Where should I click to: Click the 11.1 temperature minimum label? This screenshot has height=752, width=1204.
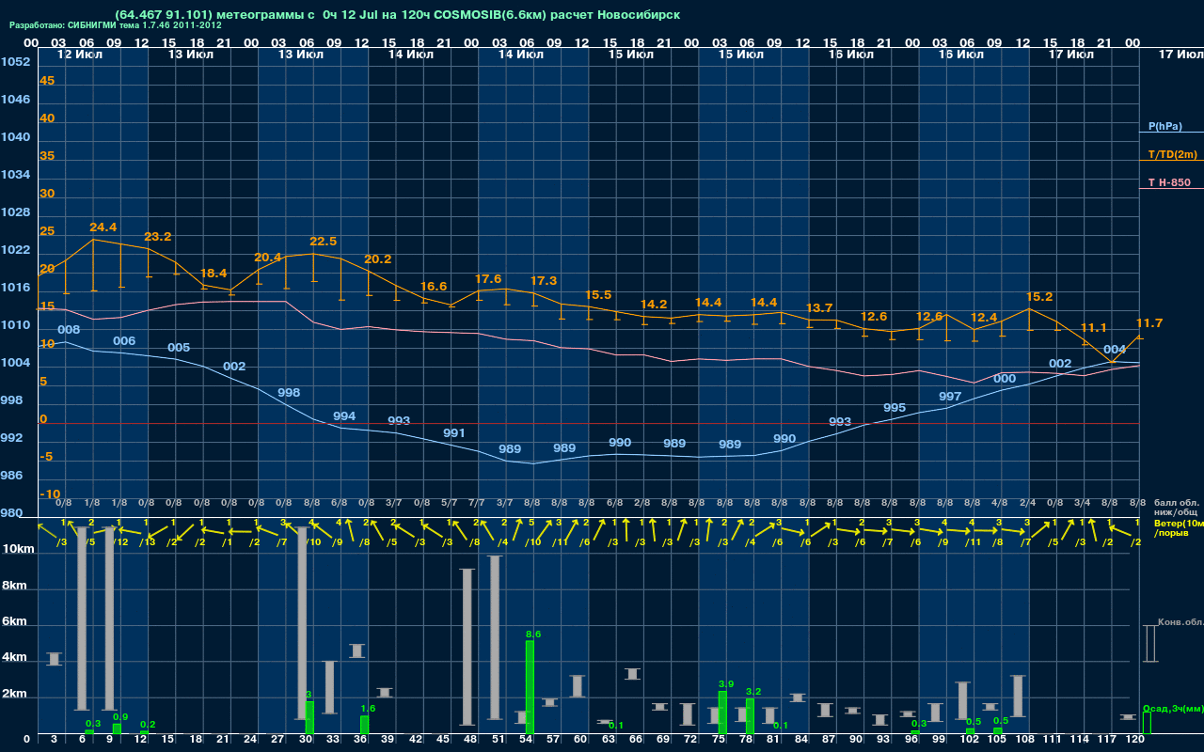click(x=1094, y=328)
